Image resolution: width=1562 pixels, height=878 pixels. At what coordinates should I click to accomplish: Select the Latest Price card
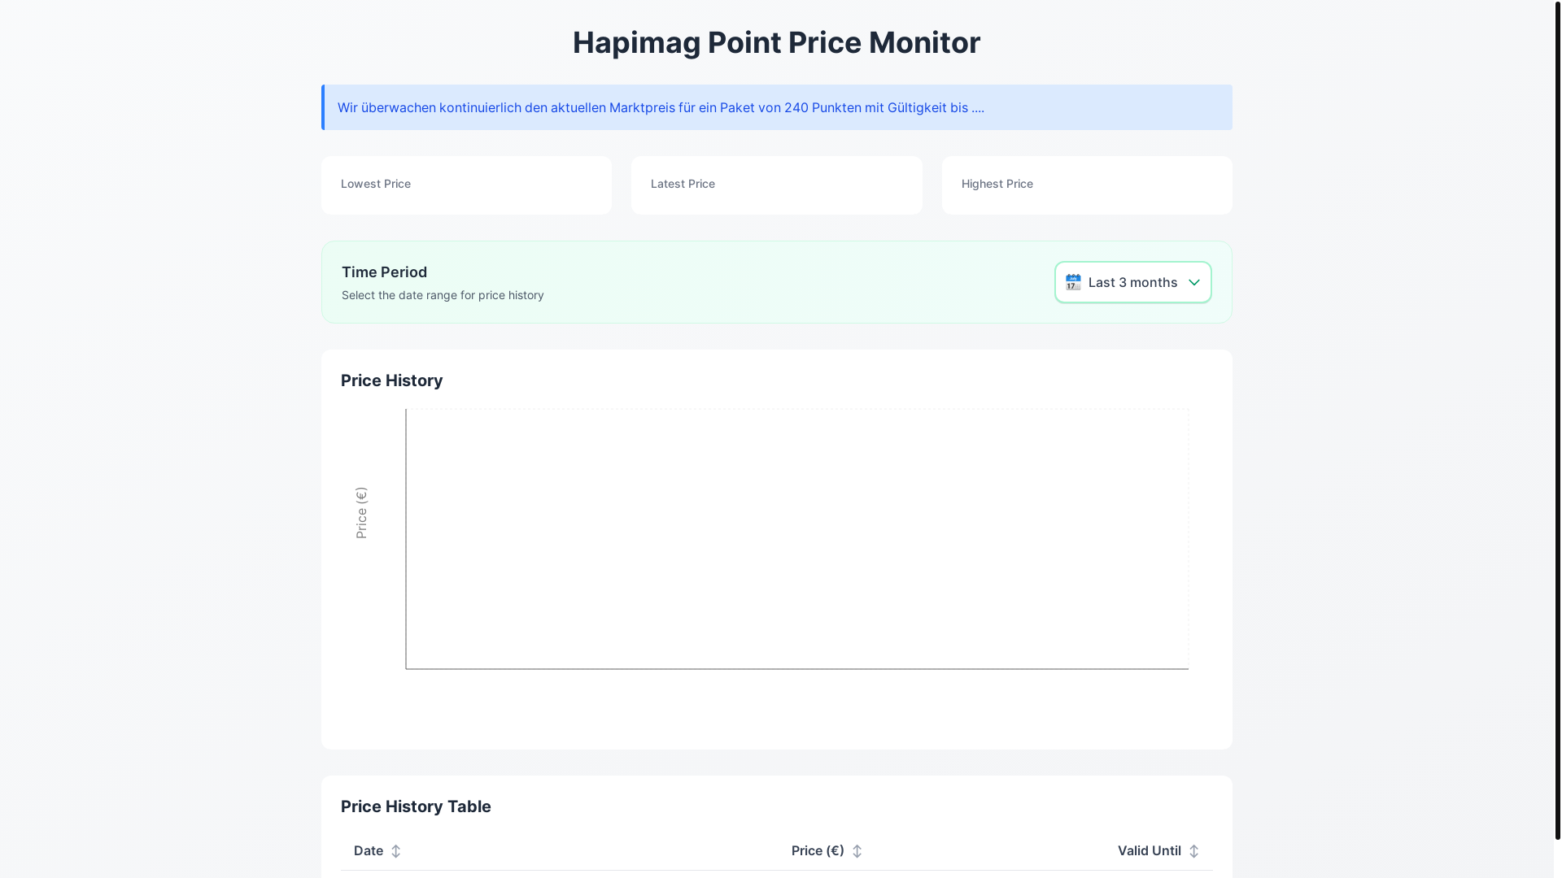[777, 185]
